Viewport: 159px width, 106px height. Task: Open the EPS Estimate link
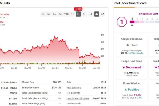(73, 93)
